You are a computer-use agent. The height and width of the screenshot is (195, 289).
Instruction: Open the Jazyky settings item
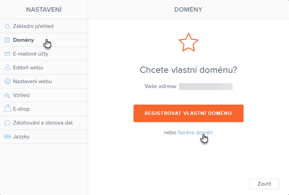(21, 137)
